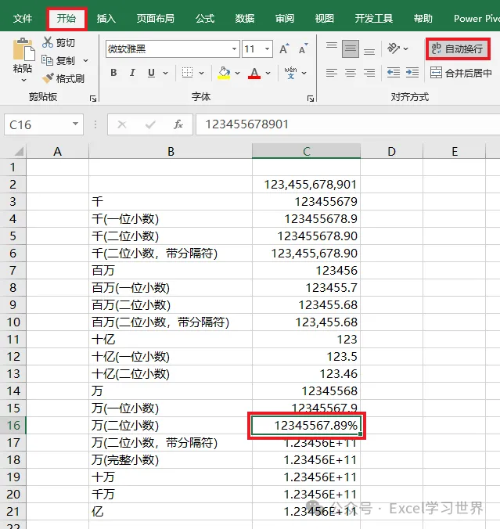
Task: Increase font size with the larger A
Action: pyautogui.click(x=284, y=49)
